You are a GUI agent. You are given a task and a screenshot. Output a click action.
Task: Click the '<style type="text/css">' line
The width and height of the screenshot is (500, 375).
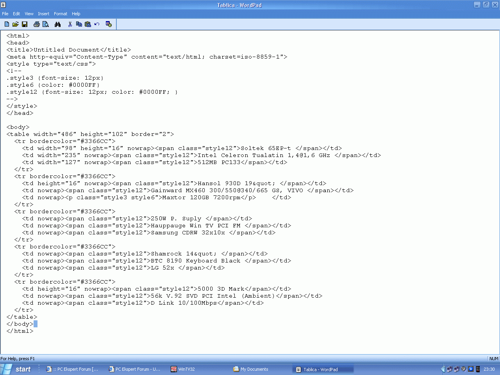coord(51,64)
